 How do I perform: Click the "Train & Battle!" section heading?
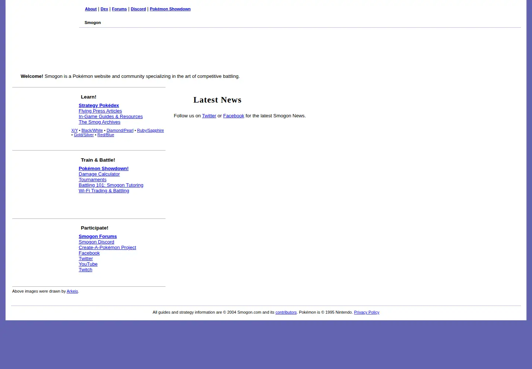click(x=98, y=160)
